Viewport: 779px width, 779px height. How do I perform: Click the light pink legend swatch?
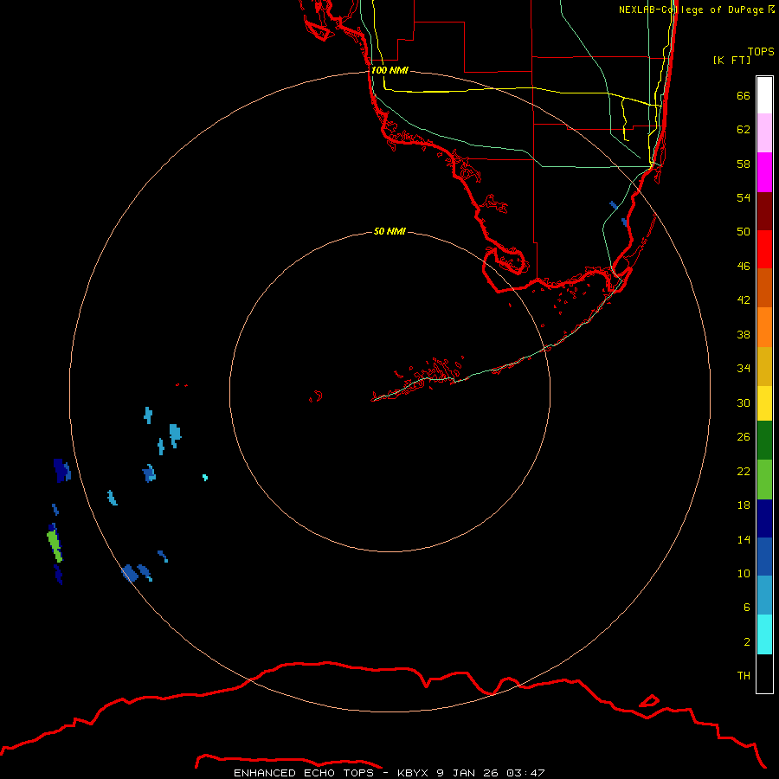(764, 133)
